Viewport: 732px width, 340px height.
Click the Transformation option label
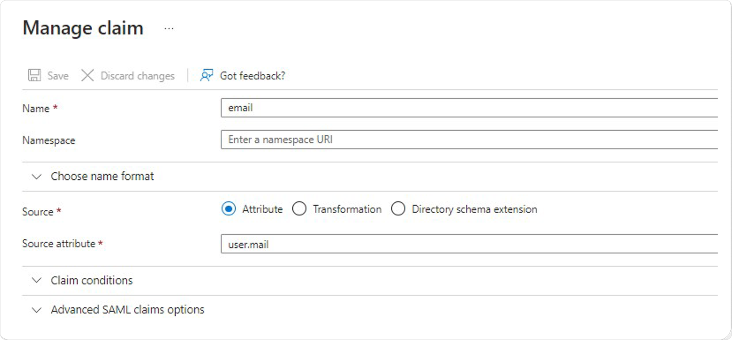click(x=347, y=209)
